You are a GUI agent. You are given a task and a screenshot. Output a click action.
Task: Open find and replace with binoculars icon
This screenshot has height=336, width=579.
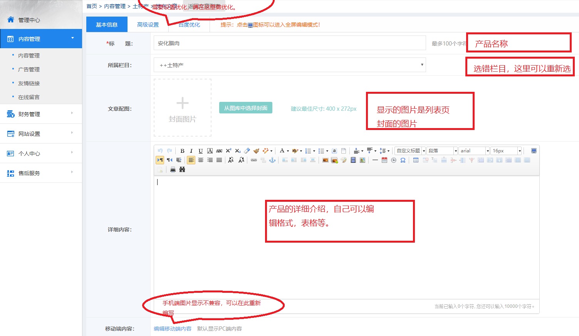(x=182, y=169)
